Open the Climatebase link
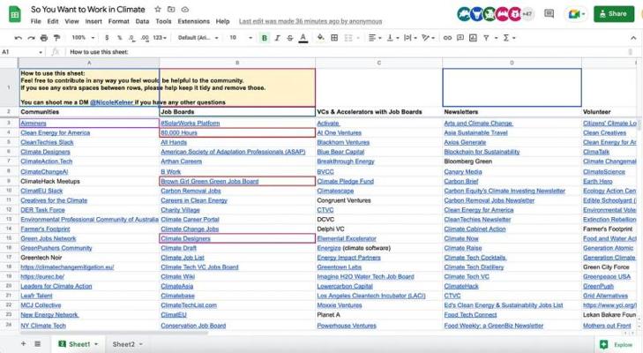Image resolution: width=643 pixels, height=353 pixels. click(177, 296)
